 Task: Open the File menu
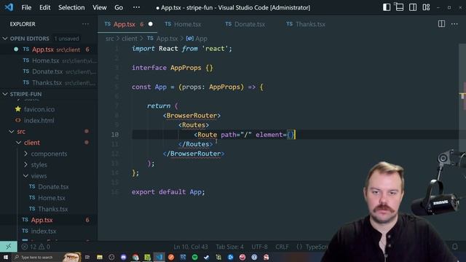tap(26, 7)
